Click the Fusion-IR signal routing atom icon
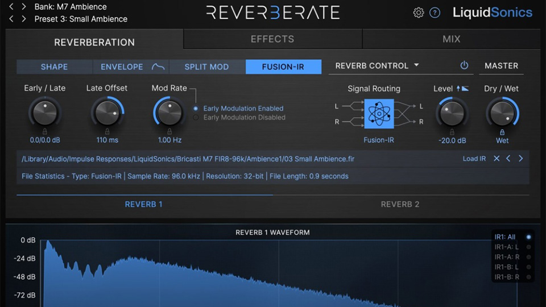Image resolution: width=546 pixels, height=307 pixels. [379, 114]
